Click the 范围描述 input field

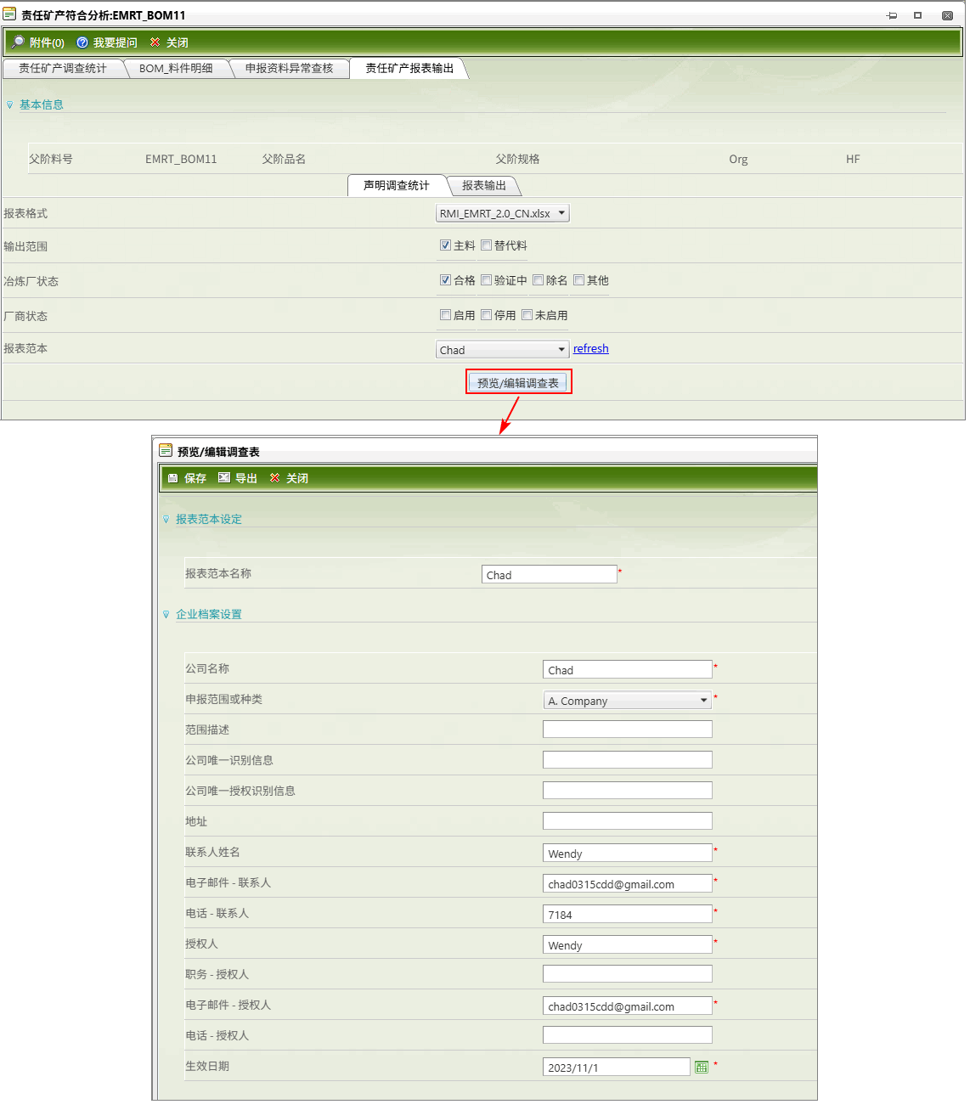coord(627,730)
